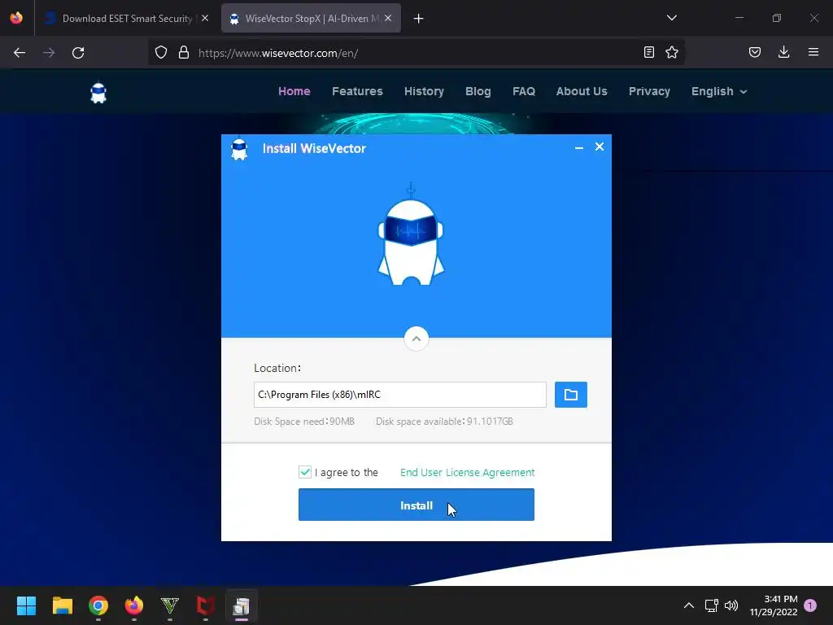Click the WiseVector site logo in the header
The height and width of the screenshot is (625, 833).
[x=98, y=93]
